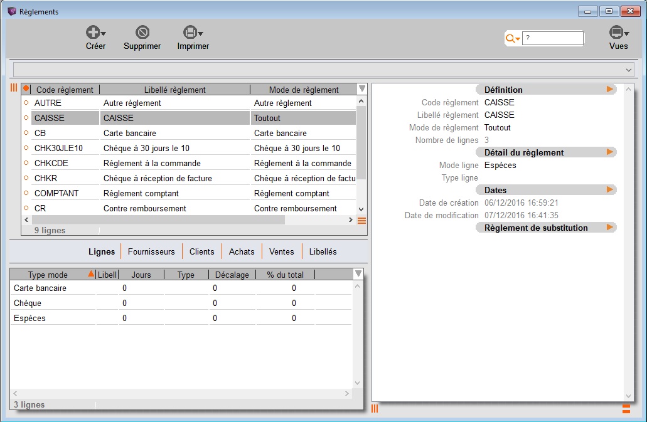647x422 pixels.
Task: Switch to the Ventes tab
Action: (281, 251)
